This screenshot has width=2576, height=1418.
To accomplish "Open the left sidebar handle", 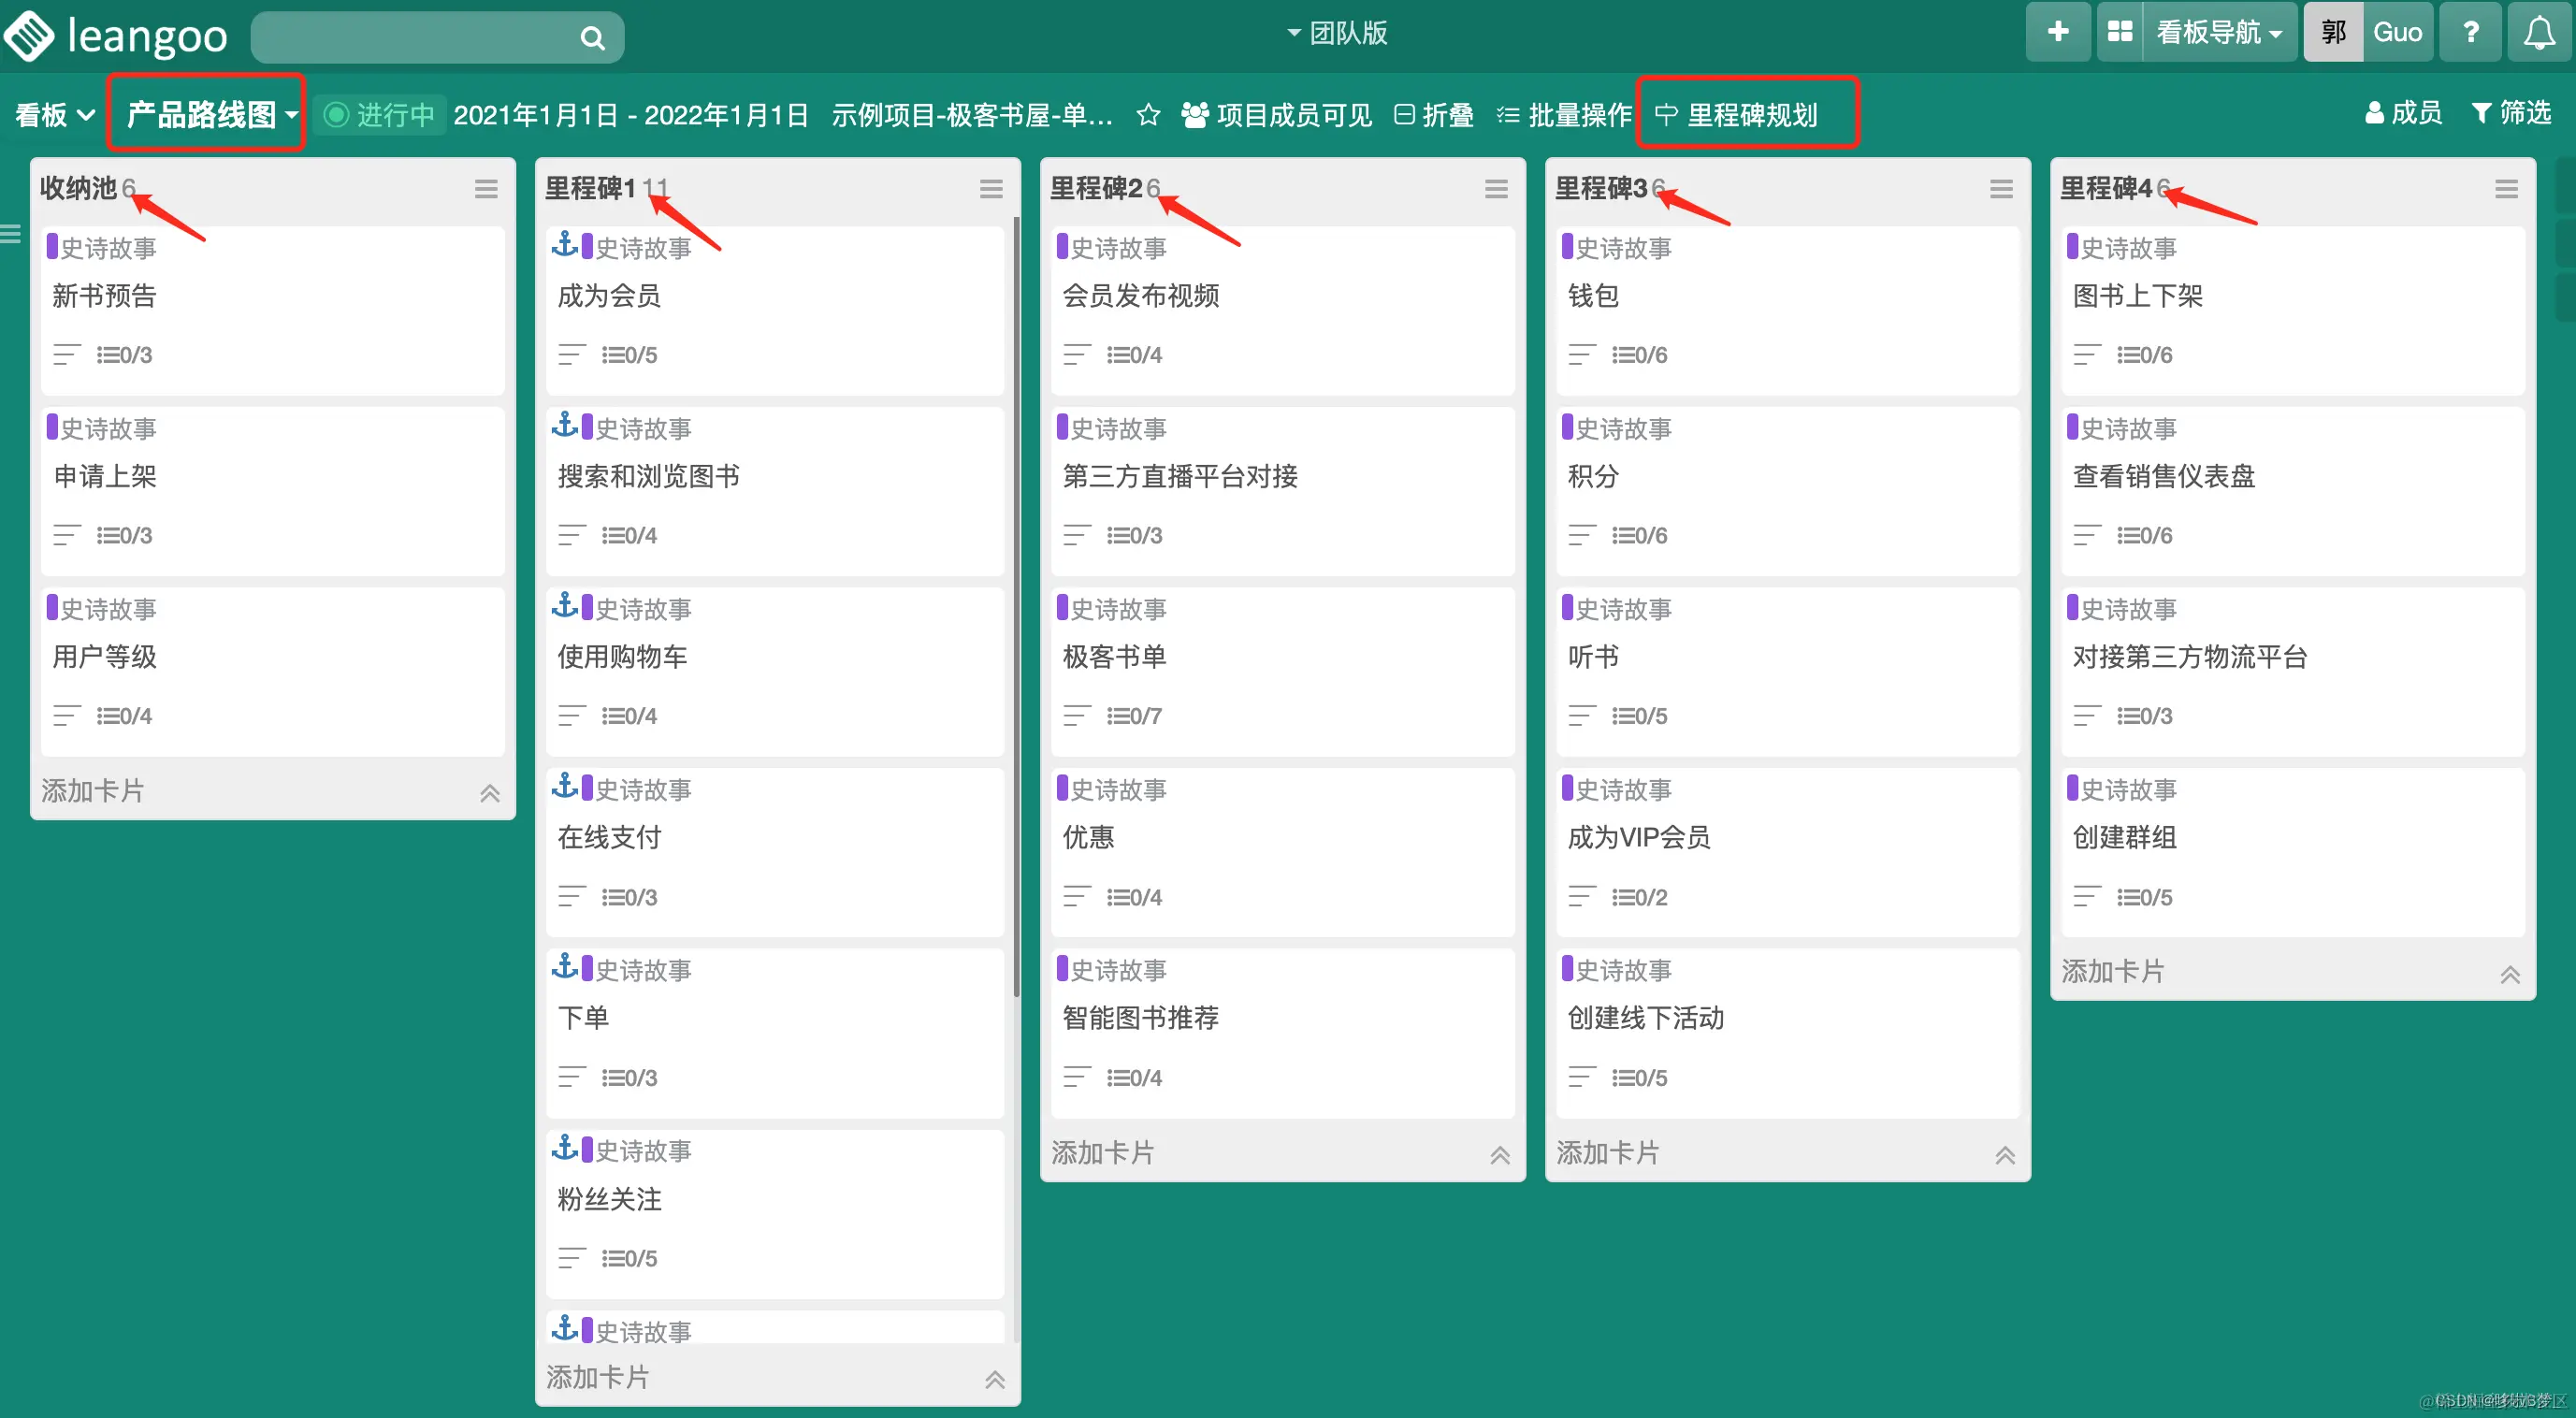I will click(11, 234).
